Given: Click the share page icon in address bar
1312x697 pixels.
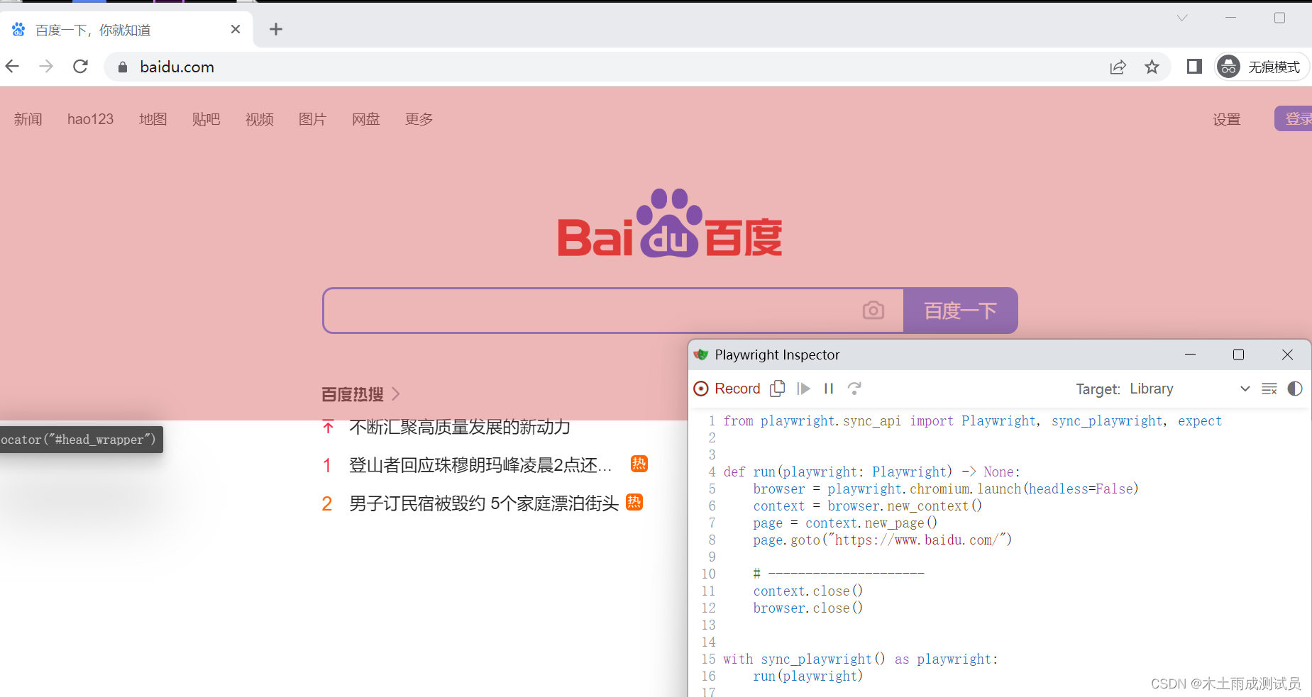Looking at the screenshot, I should click(x=1118, y=67).
